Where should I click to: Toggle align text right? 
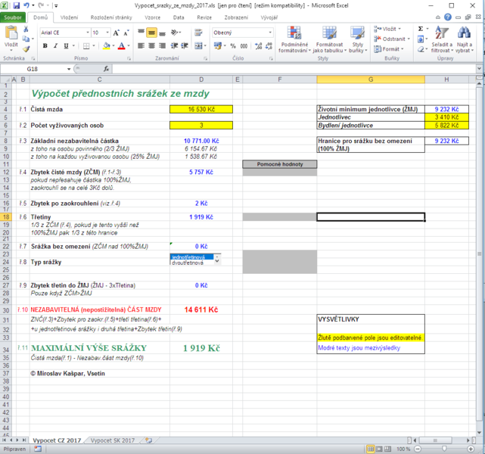(x=162, y=45)
